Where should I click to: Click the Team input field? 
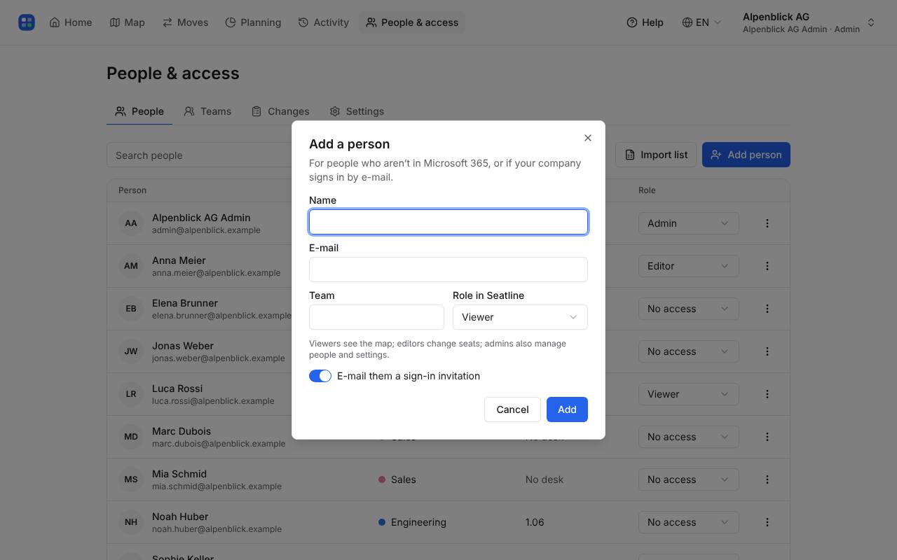point(376,317)
